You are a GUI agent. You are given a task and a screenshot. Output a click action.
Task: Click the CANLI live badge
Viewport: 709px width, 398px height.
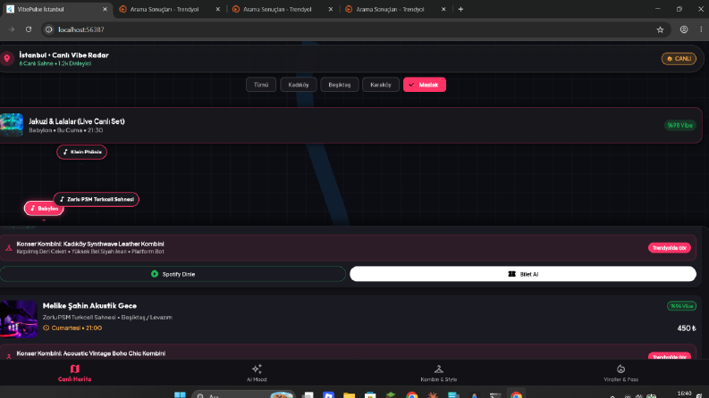point(679,59)
